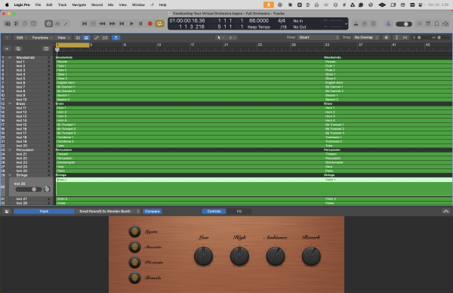Click the Legato articulation button
Viewport: 453px width, 293px height.
point(134,231)
